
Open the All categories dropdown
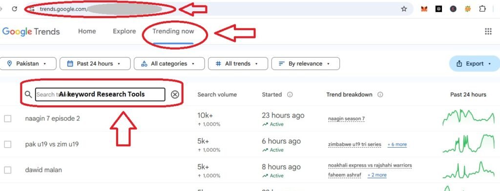coord(169,64)
